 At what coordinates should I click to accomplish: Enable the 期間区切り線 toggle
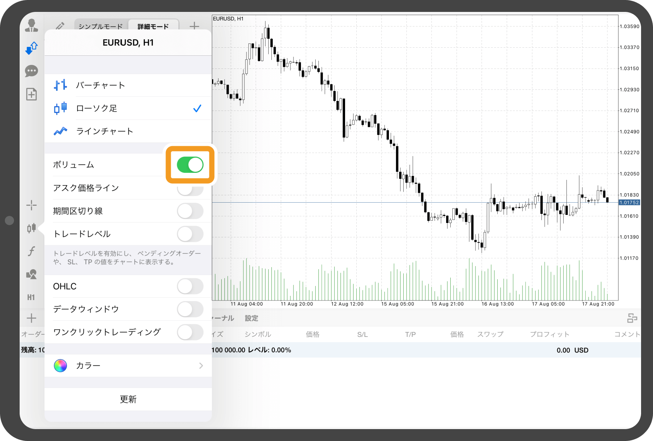coord(190,211)
